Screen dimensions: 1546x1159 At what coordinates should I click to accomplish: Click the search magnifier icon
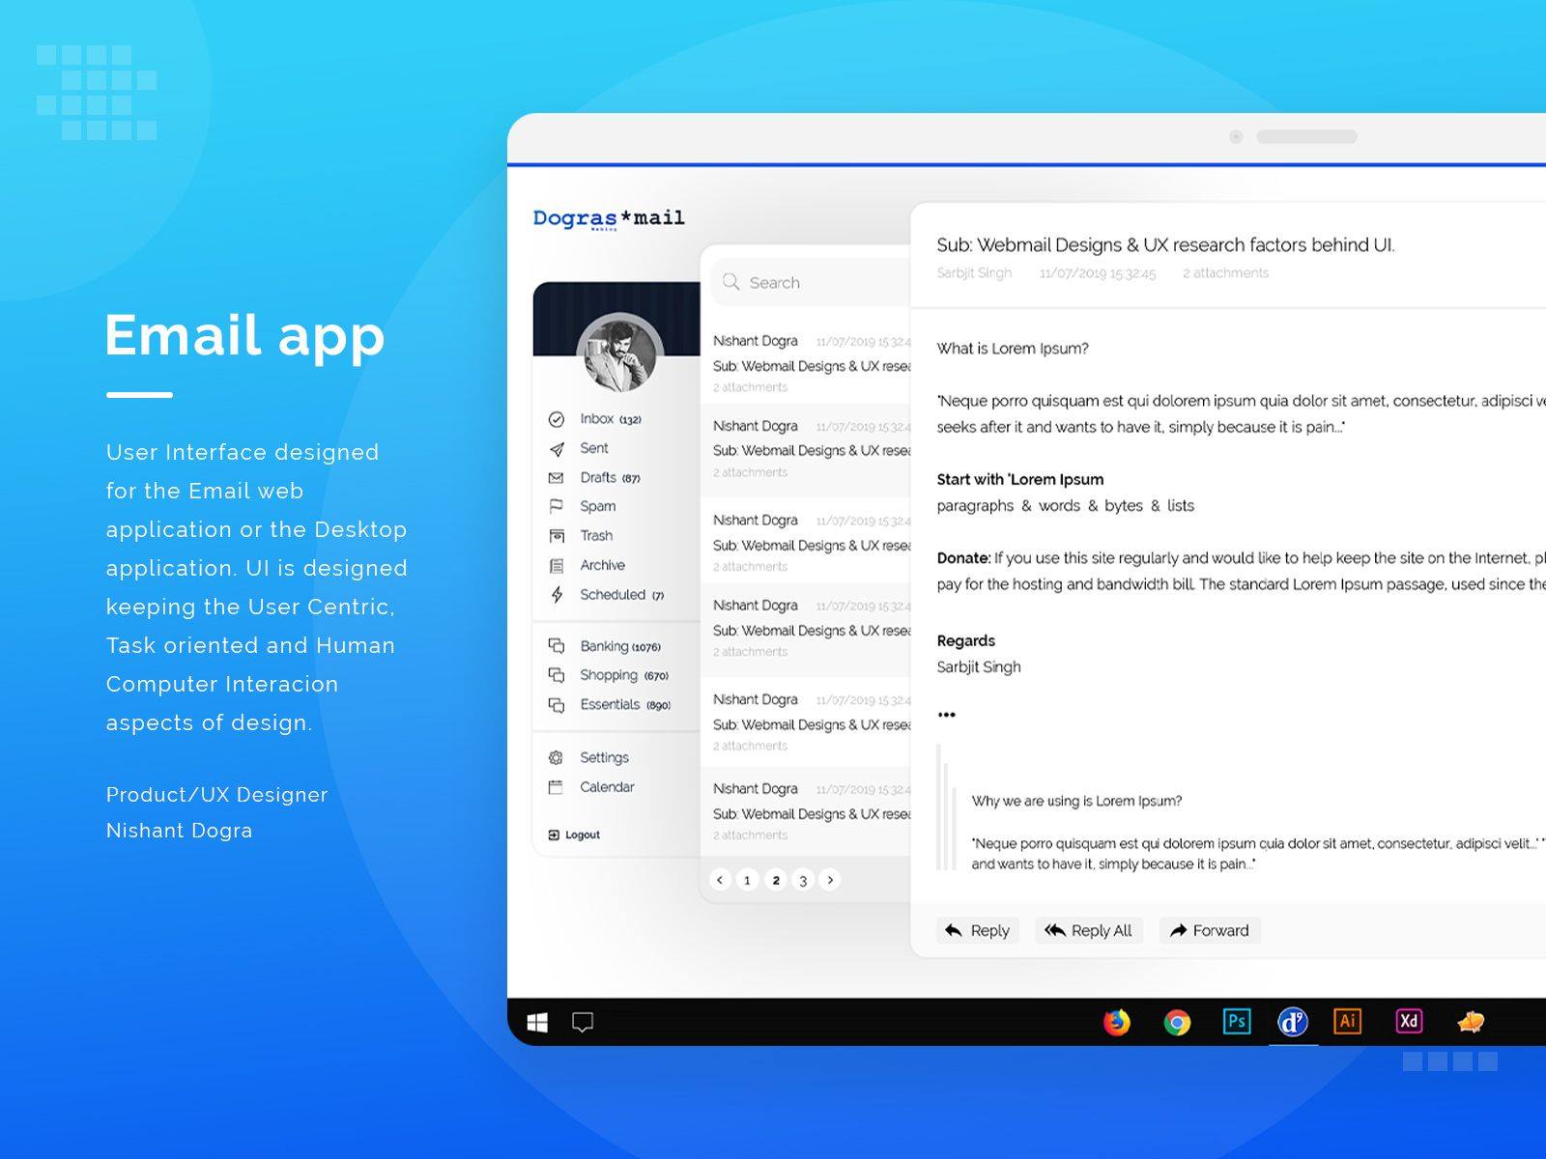pyautogui.click(x=731, y=282)
